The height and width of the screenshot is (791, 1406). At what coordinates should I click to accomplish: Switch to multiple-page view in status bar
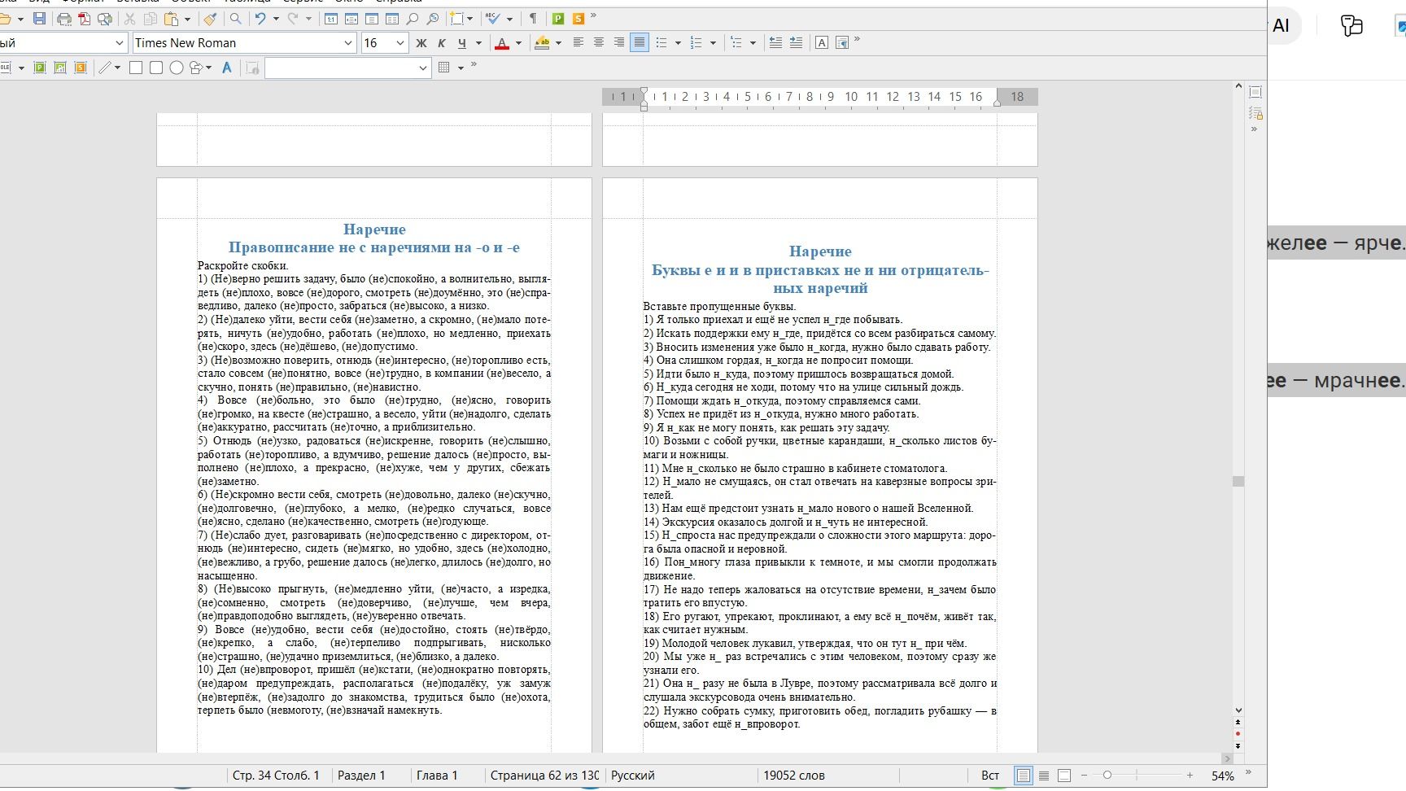(1044, 776)
